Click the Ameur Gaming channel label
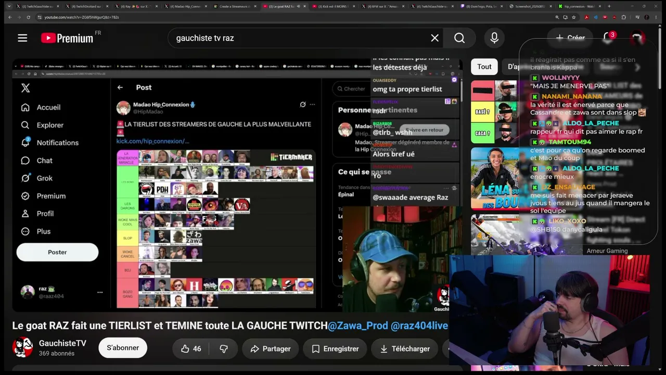The width and height of the screenshot is (666, 375). tap(607, 251)
